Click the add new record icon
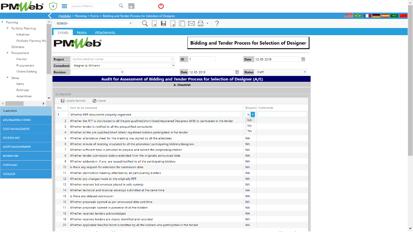 pyautogui.click(x=154, y=23)
